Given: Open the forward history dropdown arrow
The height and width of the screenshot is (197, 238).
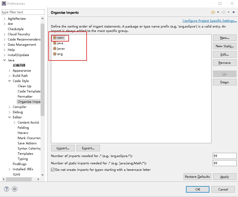Looking at the screenshot, I should tap(228, 12).
